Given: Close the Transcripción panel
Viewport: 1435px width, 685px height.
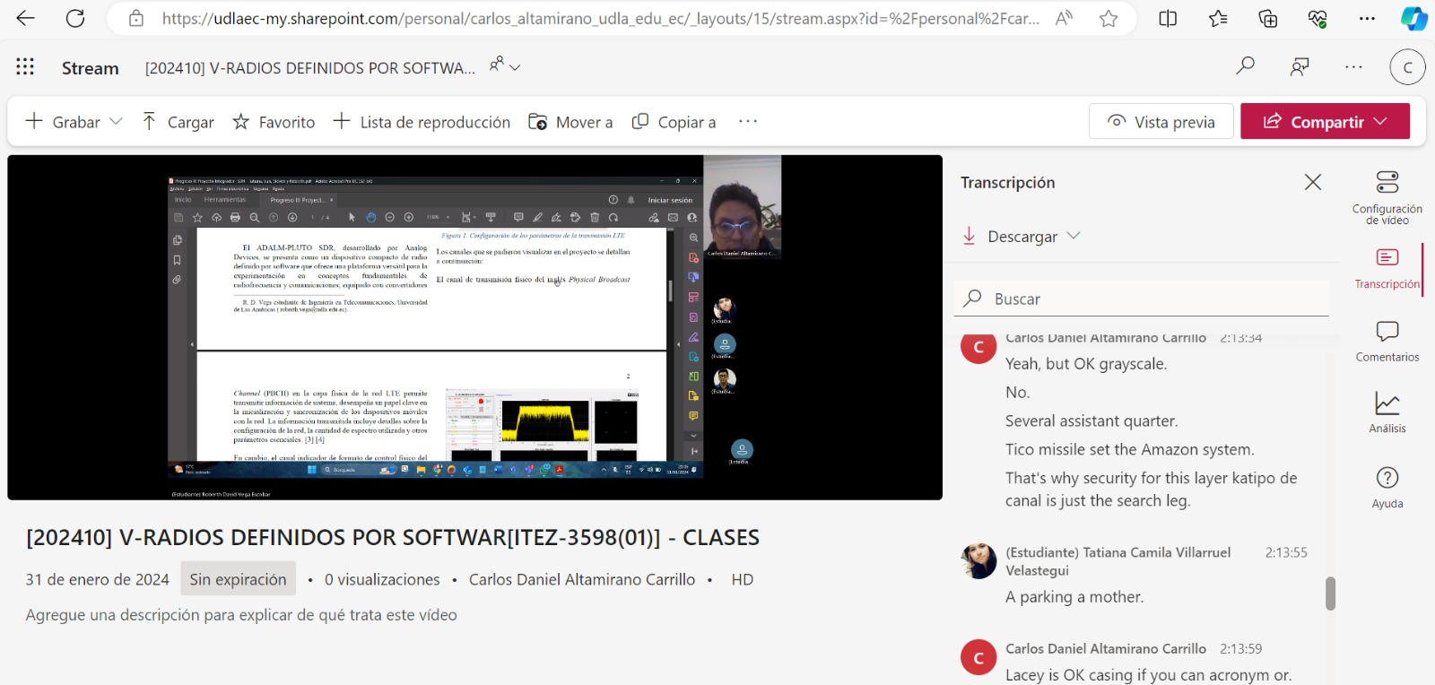Looking at the screenshot, I should tap(1312, 183).
